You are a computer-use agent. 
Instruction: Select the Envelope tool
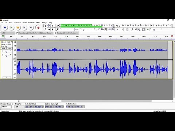point(49,26)
